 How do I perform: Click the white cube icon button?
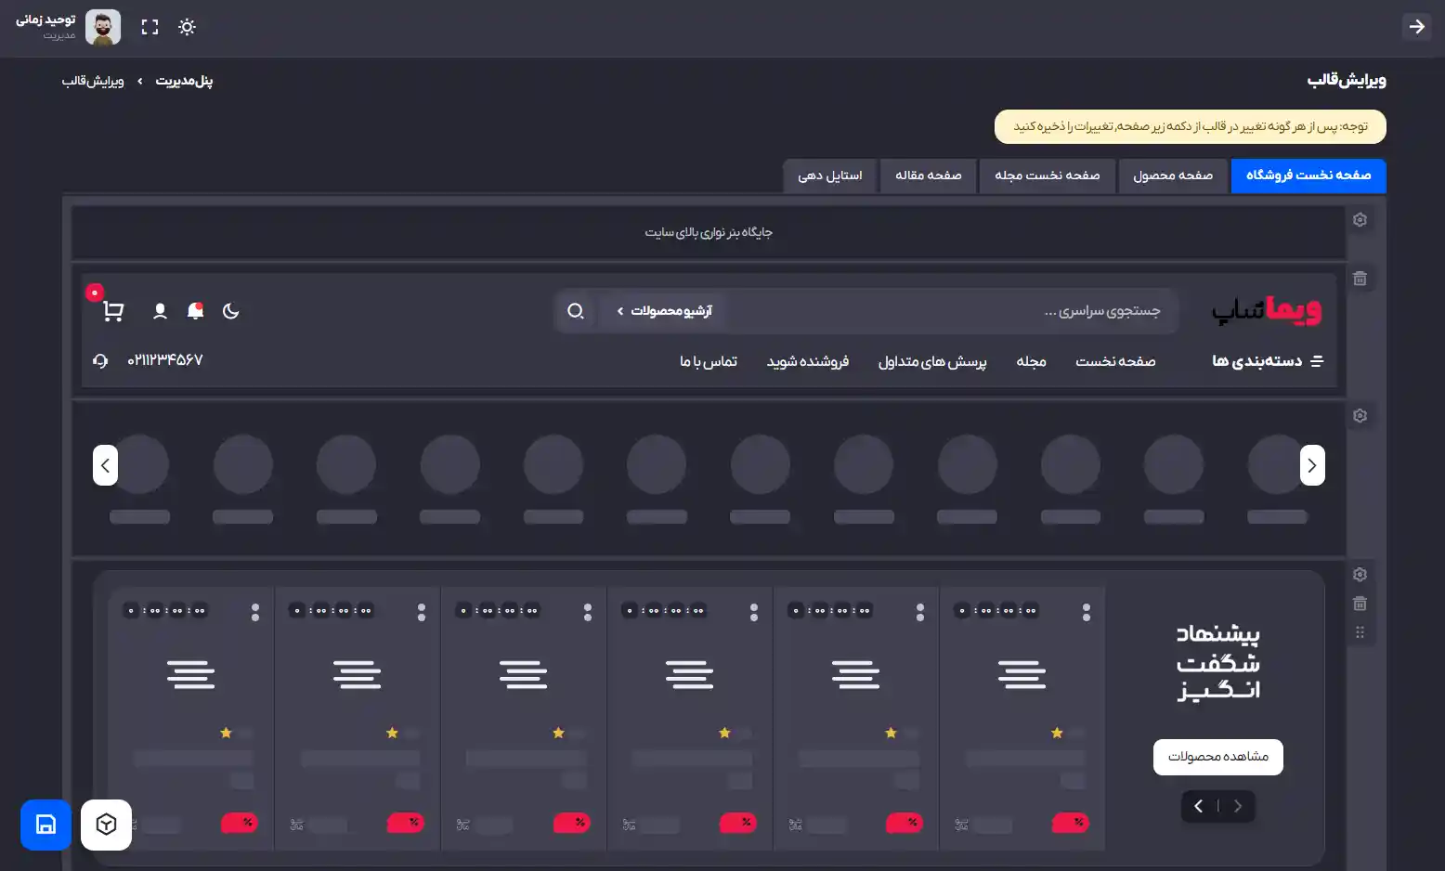[106, 825]
